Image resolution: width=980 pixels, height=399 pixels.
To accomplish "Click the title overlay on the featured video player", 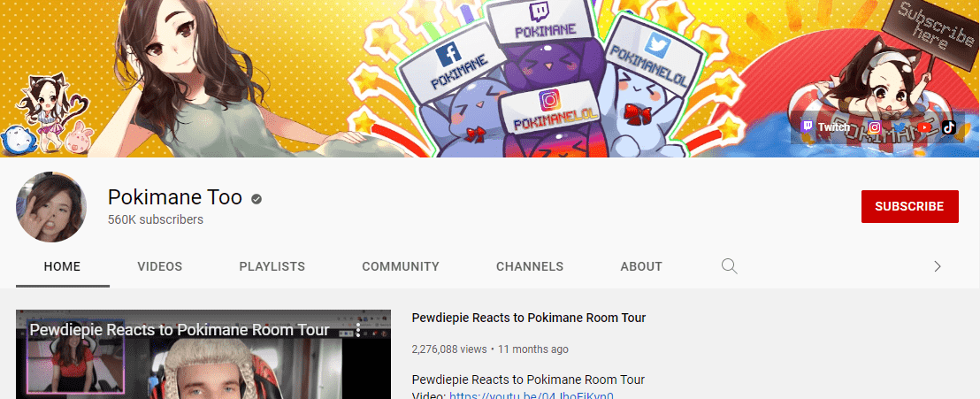I will click(180, 330).
